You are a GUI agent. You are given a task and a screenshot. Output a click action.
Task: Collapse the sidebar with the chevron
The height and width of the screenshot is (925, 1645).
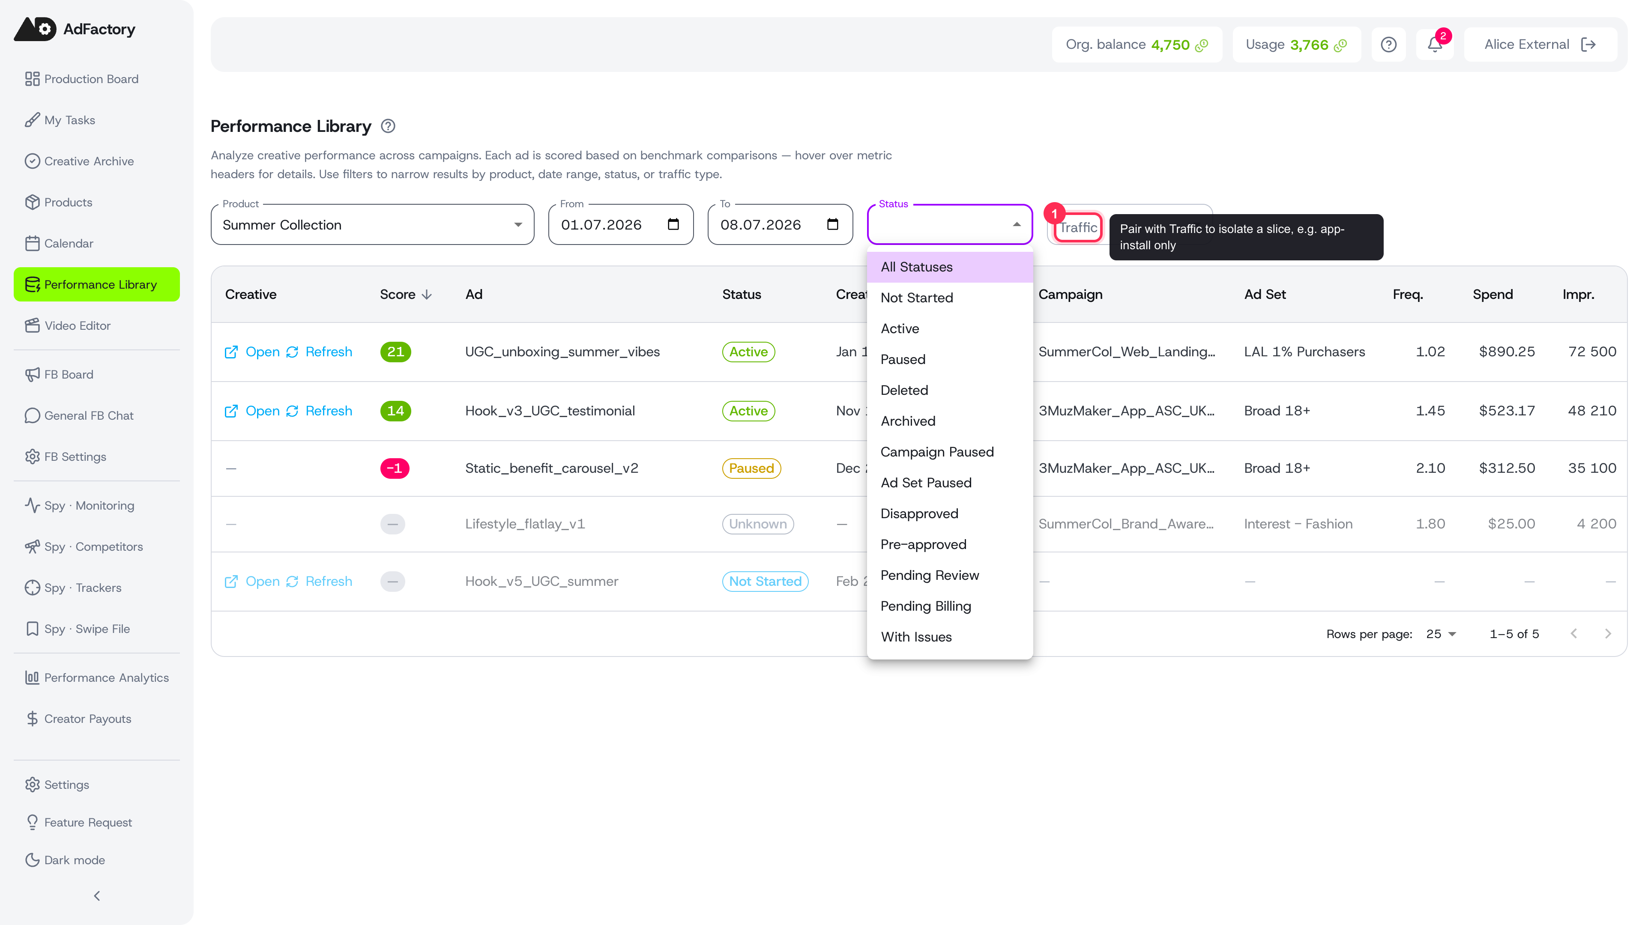coord(97,895)
